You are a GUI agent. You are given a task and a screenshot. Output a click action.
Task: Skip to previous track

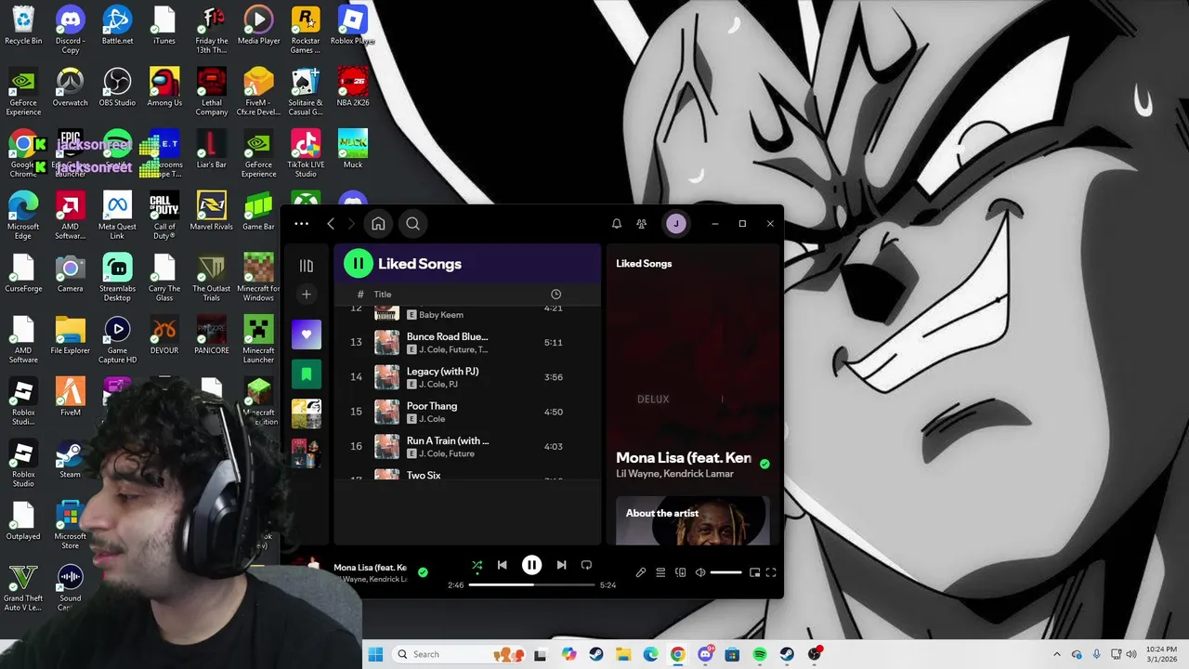tap(502, 565)
